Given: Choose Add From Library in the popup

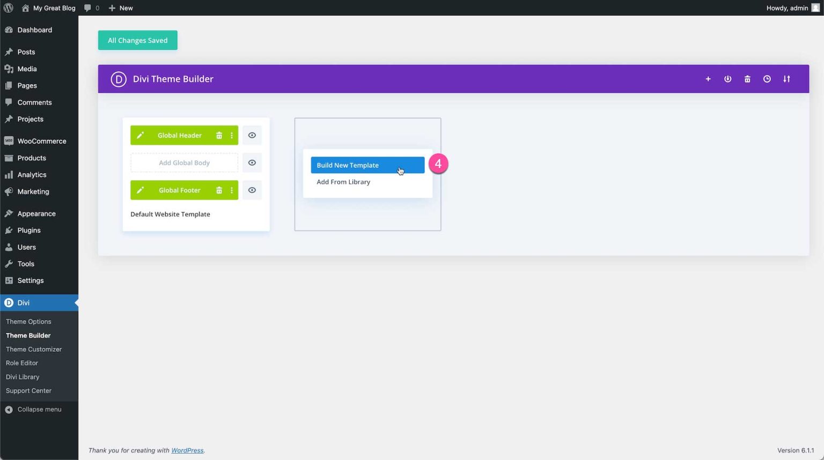Looking at the screenshot, I should pyautogui.click(x=343, y=182).
